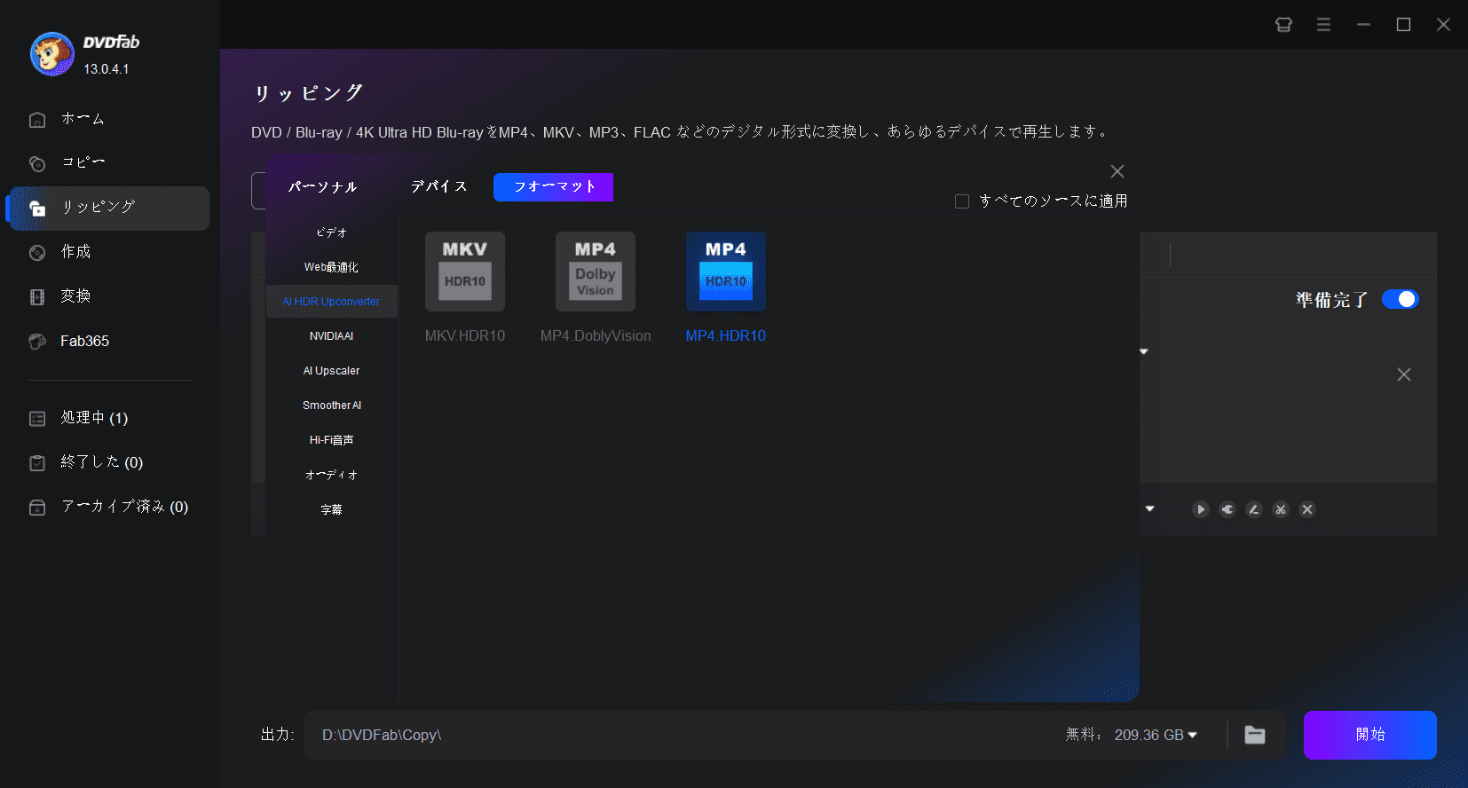View the 処理中 (1) task queue
The height and width of the screenshot is (788, 1468).
pyautogui.click(x=94, y=418)
